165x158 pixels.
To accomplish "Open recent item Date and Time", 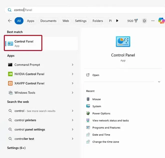I will coord(101,135).
